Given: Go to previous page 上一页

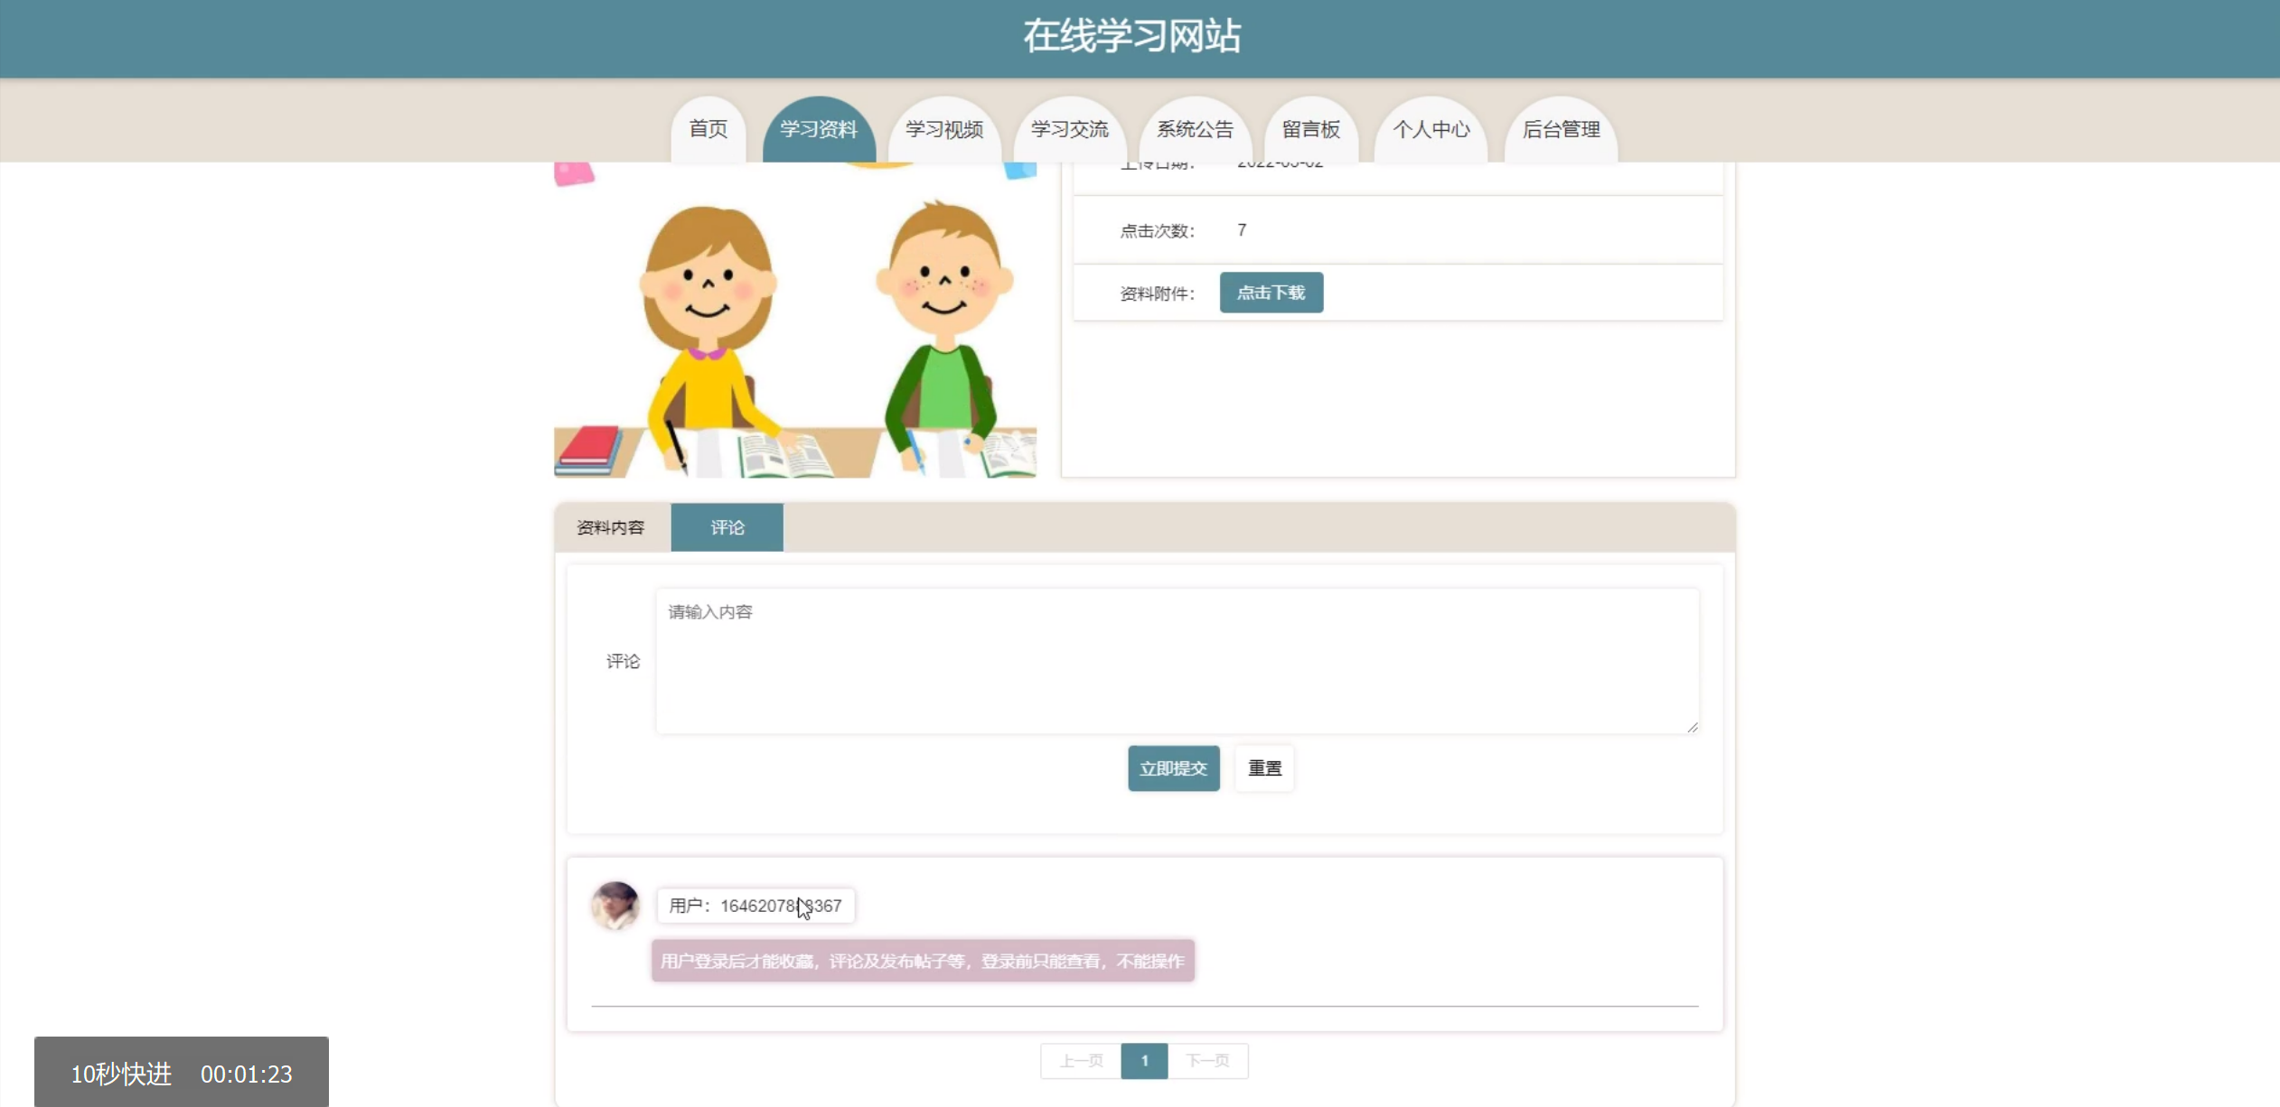Looking at the screenshot, I should pyautogui.click(x=1081, y=1061).
